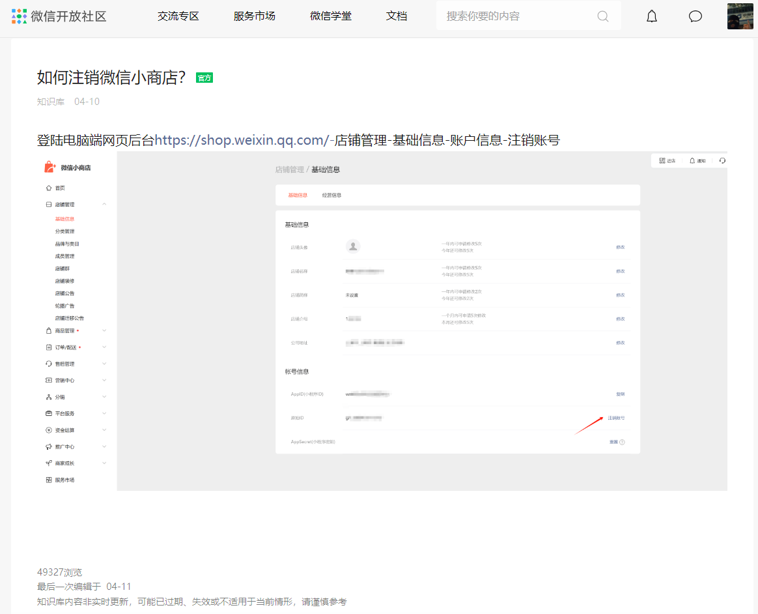
Task: Expand the 商品管理 chevron
Action: [x=104, y=330]
